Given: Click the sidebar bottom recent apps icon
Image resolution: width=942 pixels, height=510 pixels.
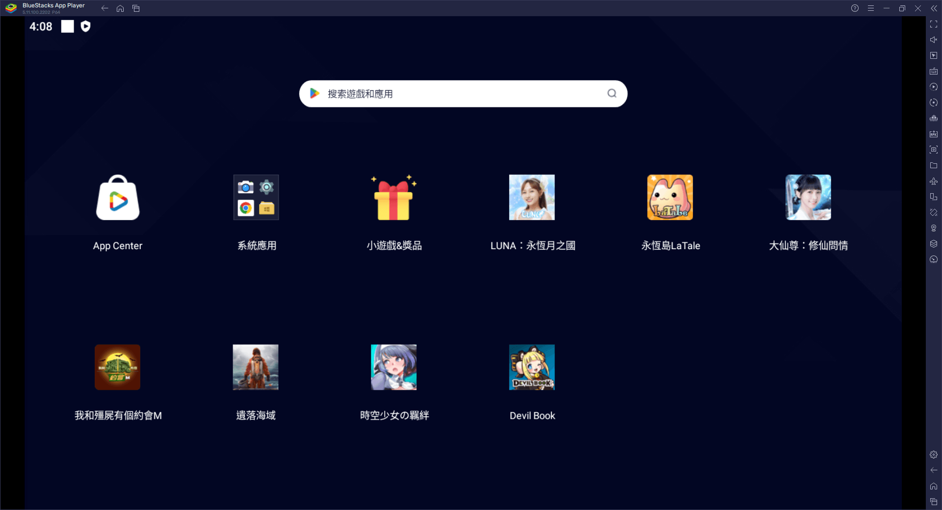Looking at the screenshot, I should (x=934, y=502).
